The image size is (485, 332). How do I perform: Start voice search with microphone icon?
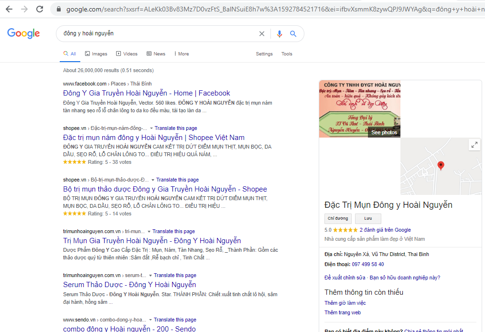(280, 34)
